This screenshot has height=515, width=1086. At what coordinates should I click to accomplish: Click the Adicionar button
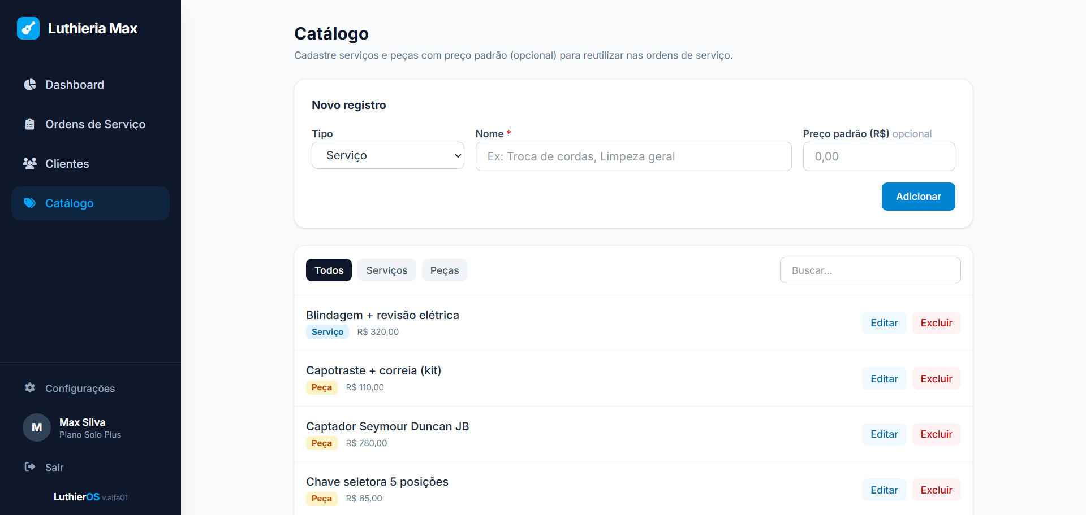(919, 197)
